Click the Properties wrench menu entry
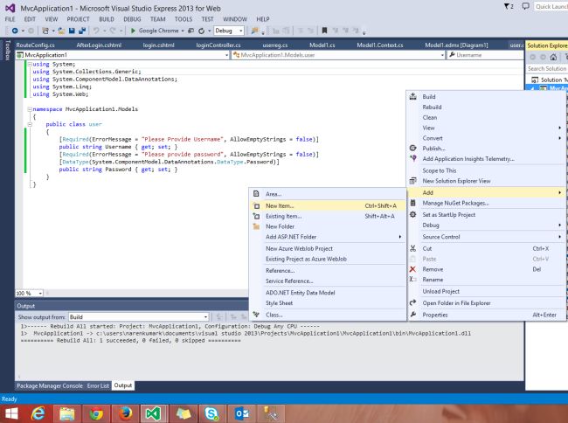 [434, 315]
